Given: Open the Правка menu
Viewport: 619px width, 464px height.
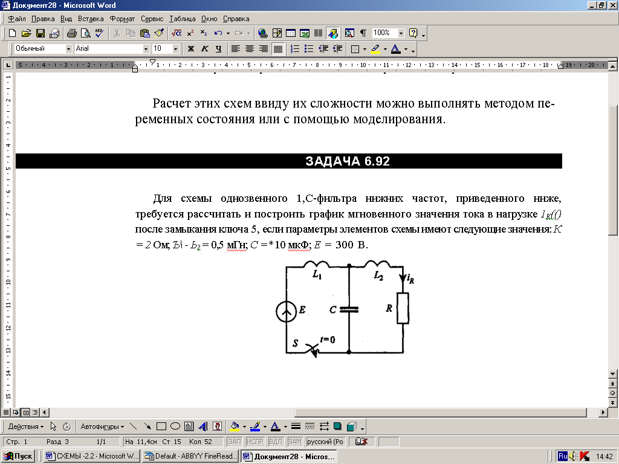Looking at the screenshot, I should [43, 19].
